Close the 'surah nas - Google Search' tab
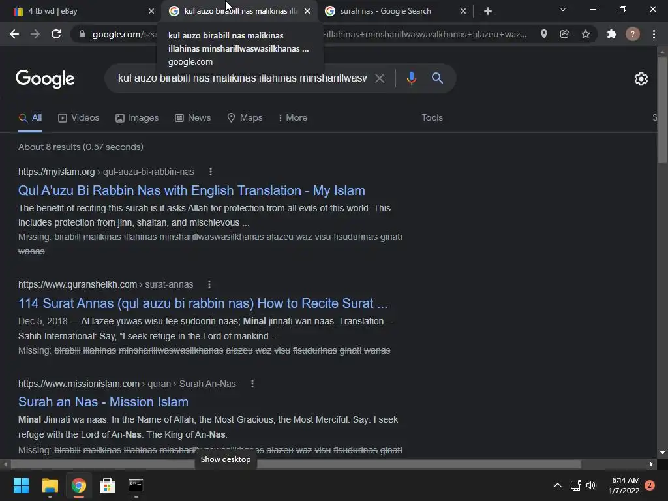Image resolution: width=668 pixels, height=501 pixels. (463, 11)
